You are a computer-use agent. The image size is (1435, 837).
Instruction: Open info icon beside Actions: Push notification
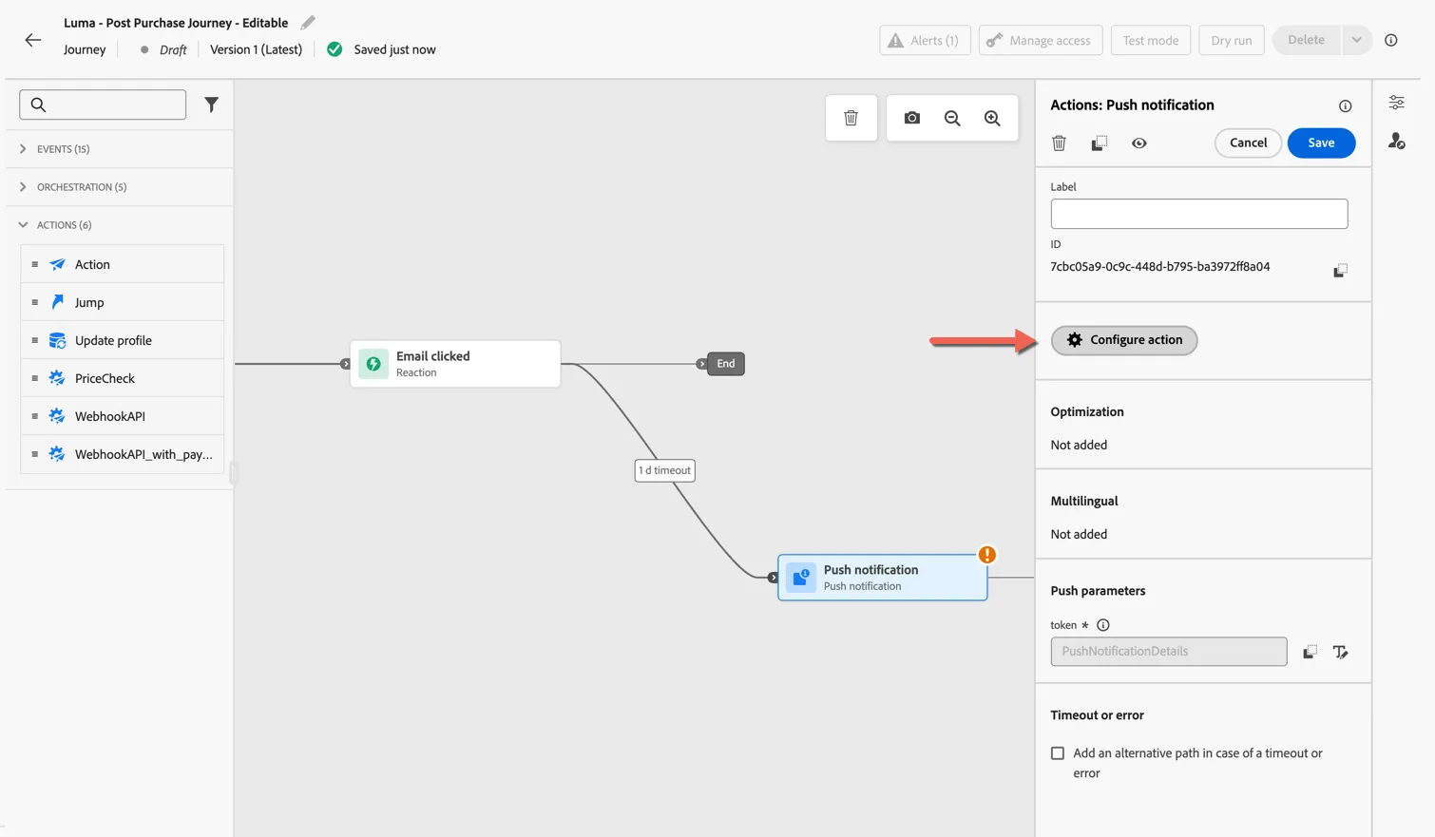pyautogui.click(x=1345, y=105)
